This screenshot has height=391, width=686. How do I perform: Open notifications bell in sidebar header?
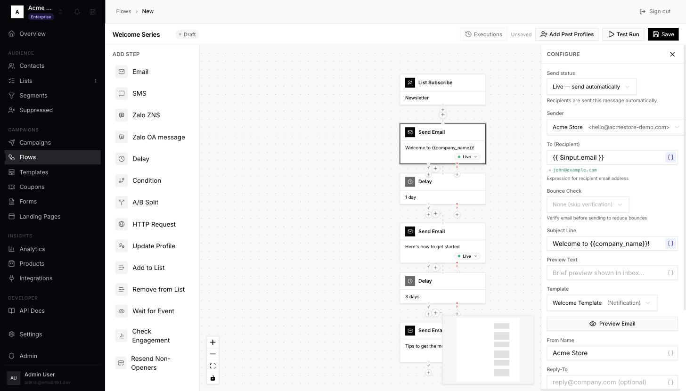coord(77,12)
